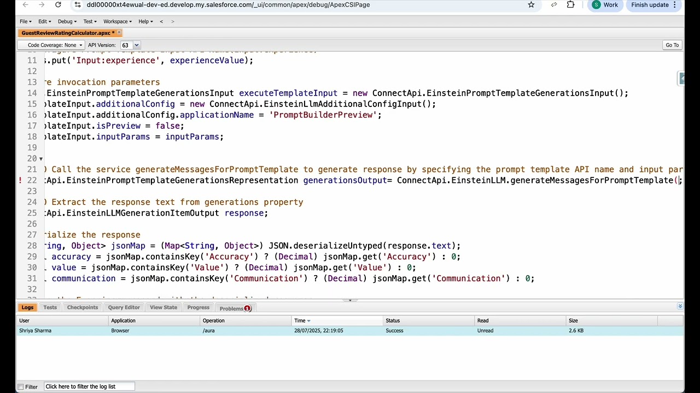Viewport: 700px width, 393px height.
Task: Close the GuestReviewRatingCalculator.apxc tab
Action: click(x=119, y=33)
